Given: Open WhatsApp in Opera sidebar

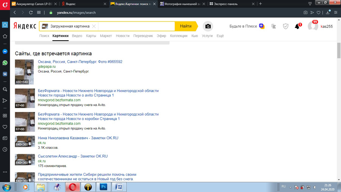Looking at the screenshot, I should 5,63.
